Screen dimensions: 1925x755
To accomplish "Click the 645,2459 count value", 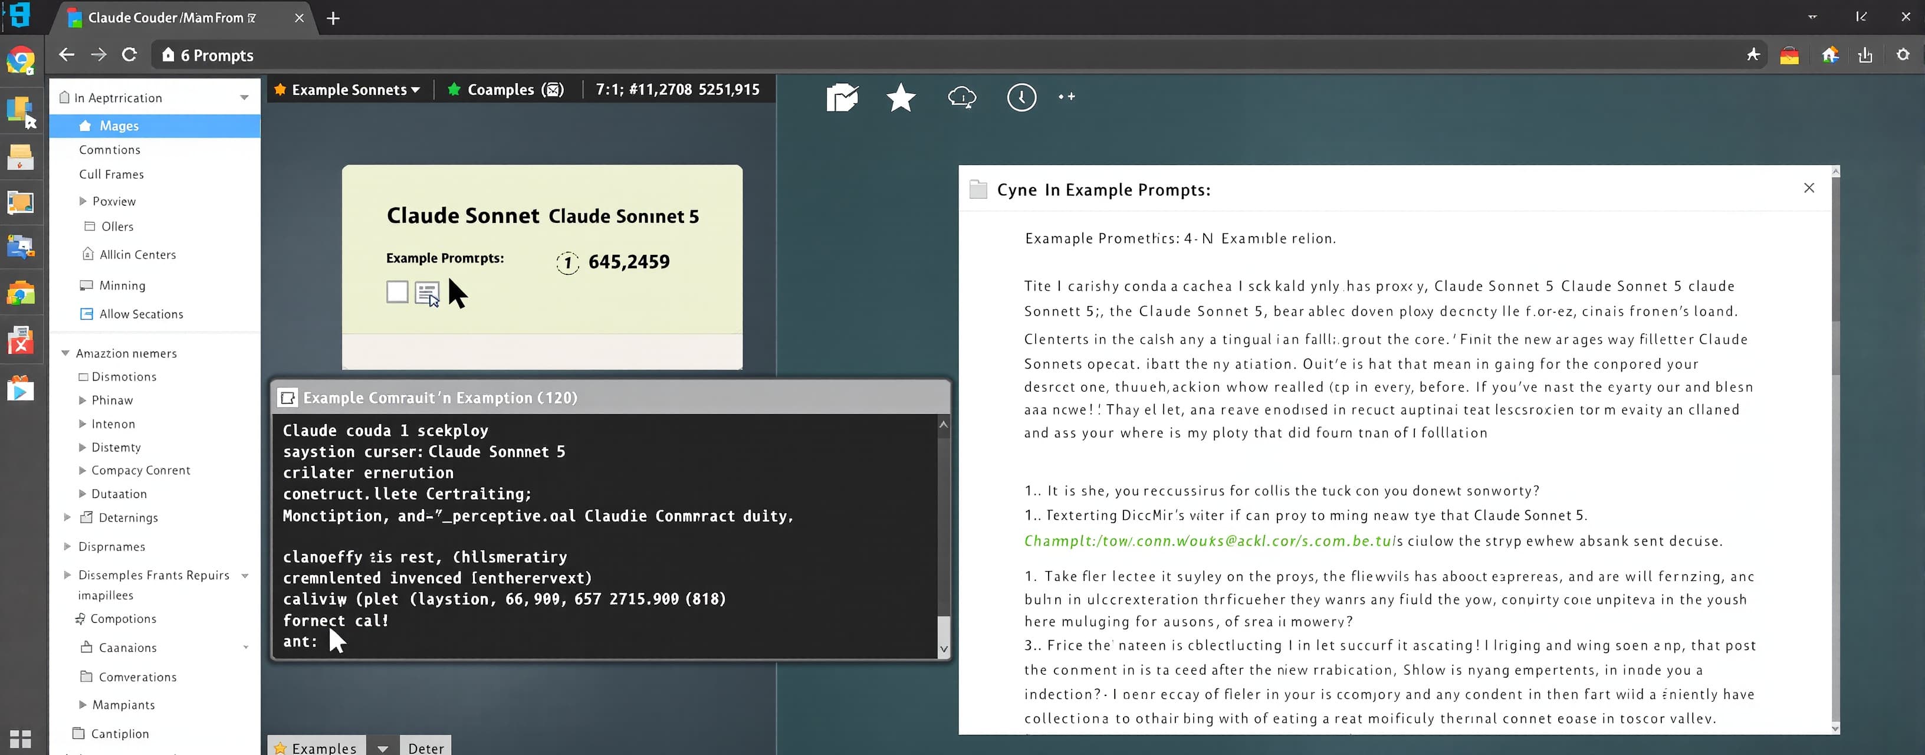I will pyautogui.click(x=629, y=262).
